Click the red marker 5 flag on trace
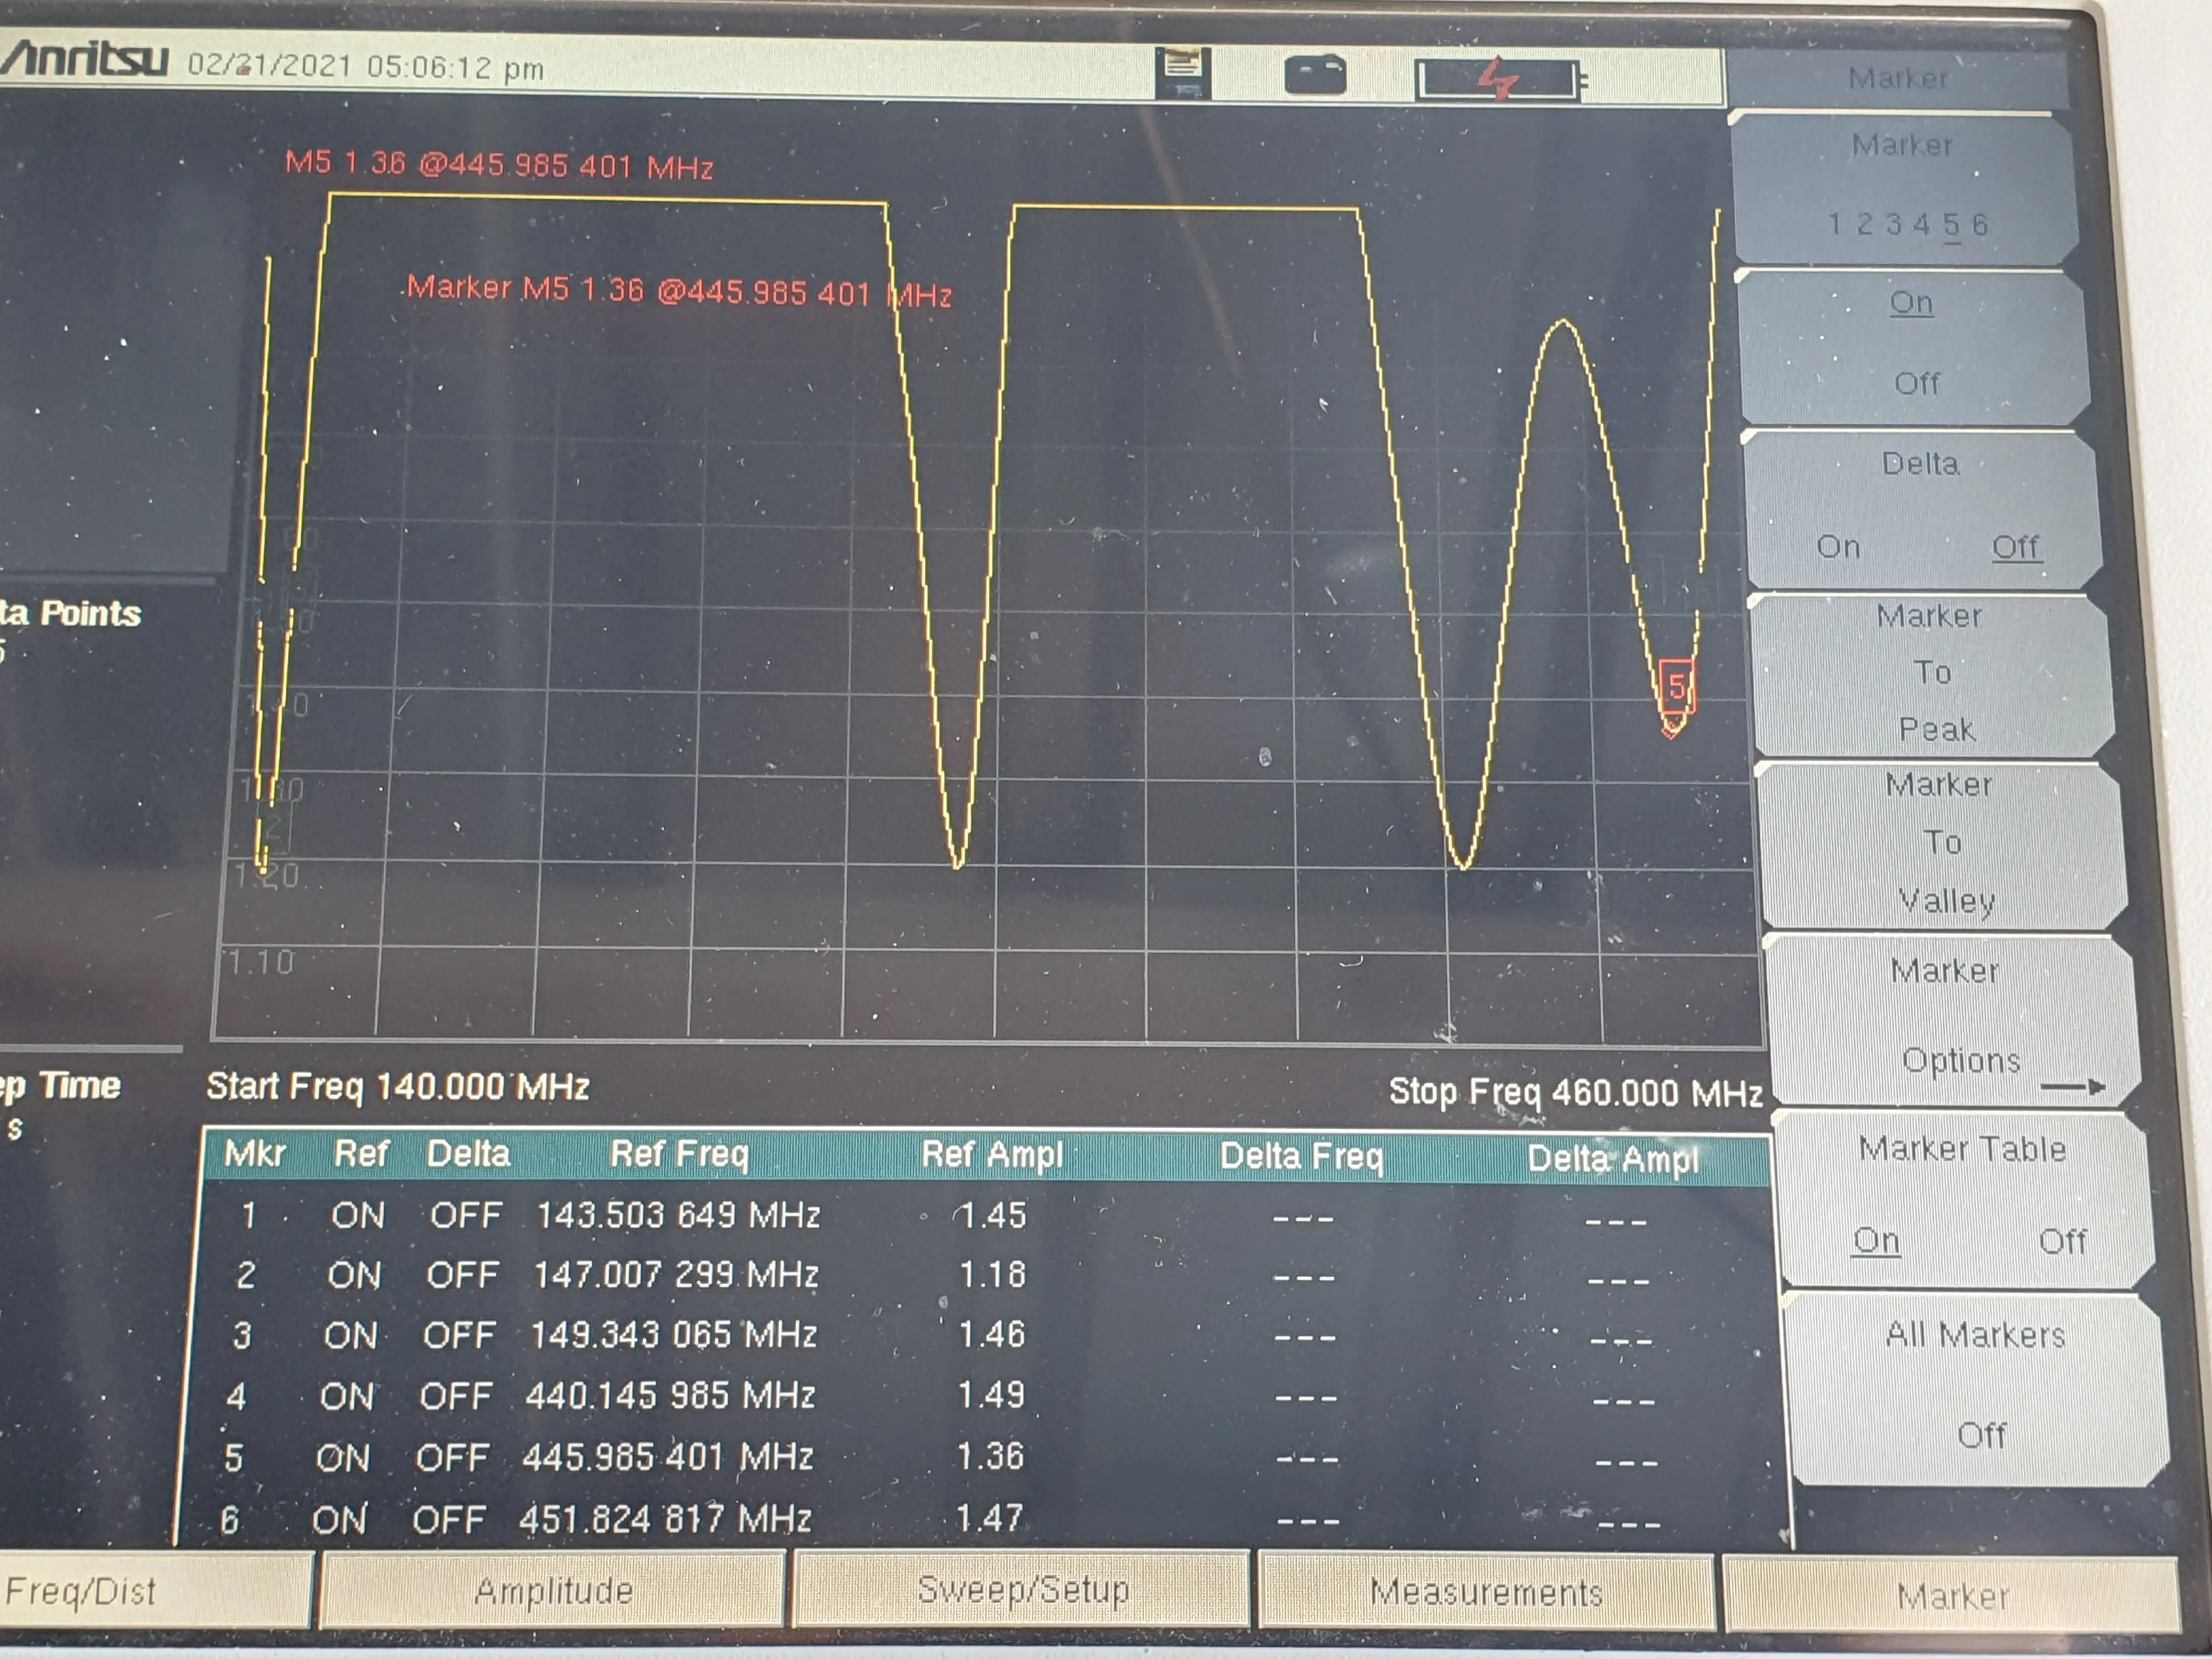Image resolution: width=2212 pixels, height=1659 pixels. (1676, 686)
